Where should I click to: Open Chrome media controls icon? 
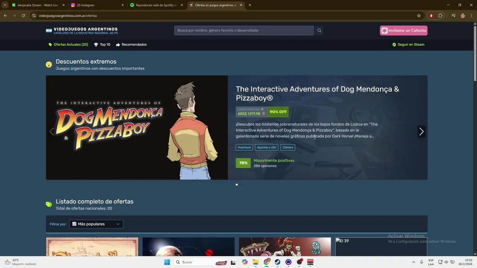[x=454, y=16]
